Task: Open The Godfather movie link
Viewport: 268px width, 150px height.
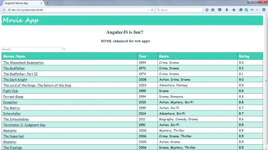Action: coord(14,68)
